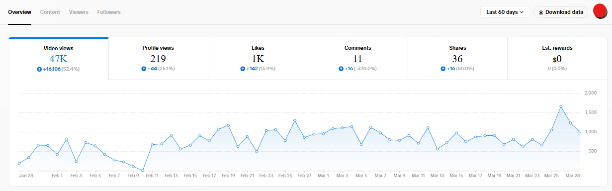Click the 219 profile views value

click(x=158, y=58)
